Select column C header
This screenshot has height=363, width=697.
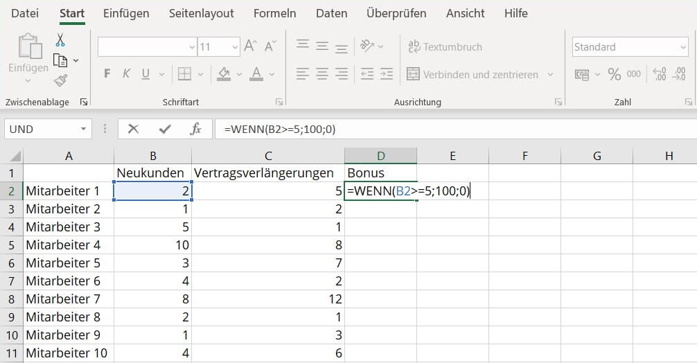click(268, 156)
